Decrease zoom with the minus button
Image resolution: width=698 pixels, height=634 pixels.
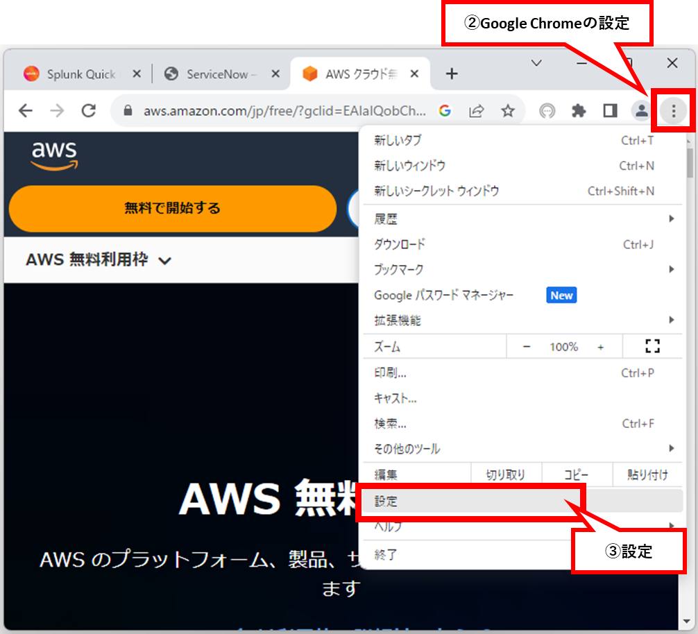(x=527, y=347)
